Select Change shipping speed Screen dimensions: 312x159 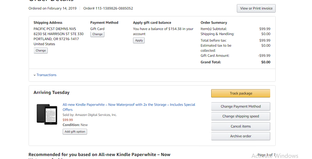tap(240, 116)
